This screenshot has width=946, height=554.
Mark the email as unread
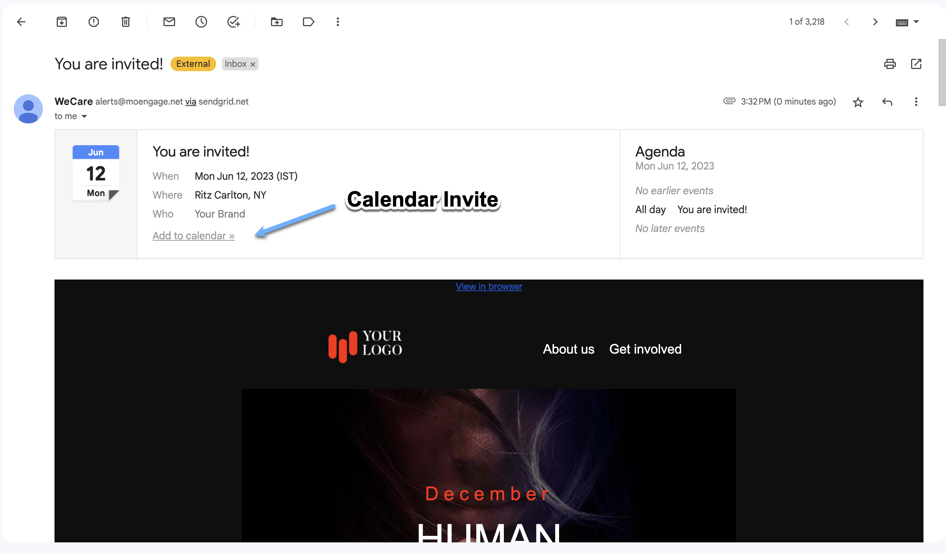click(169, 22)
